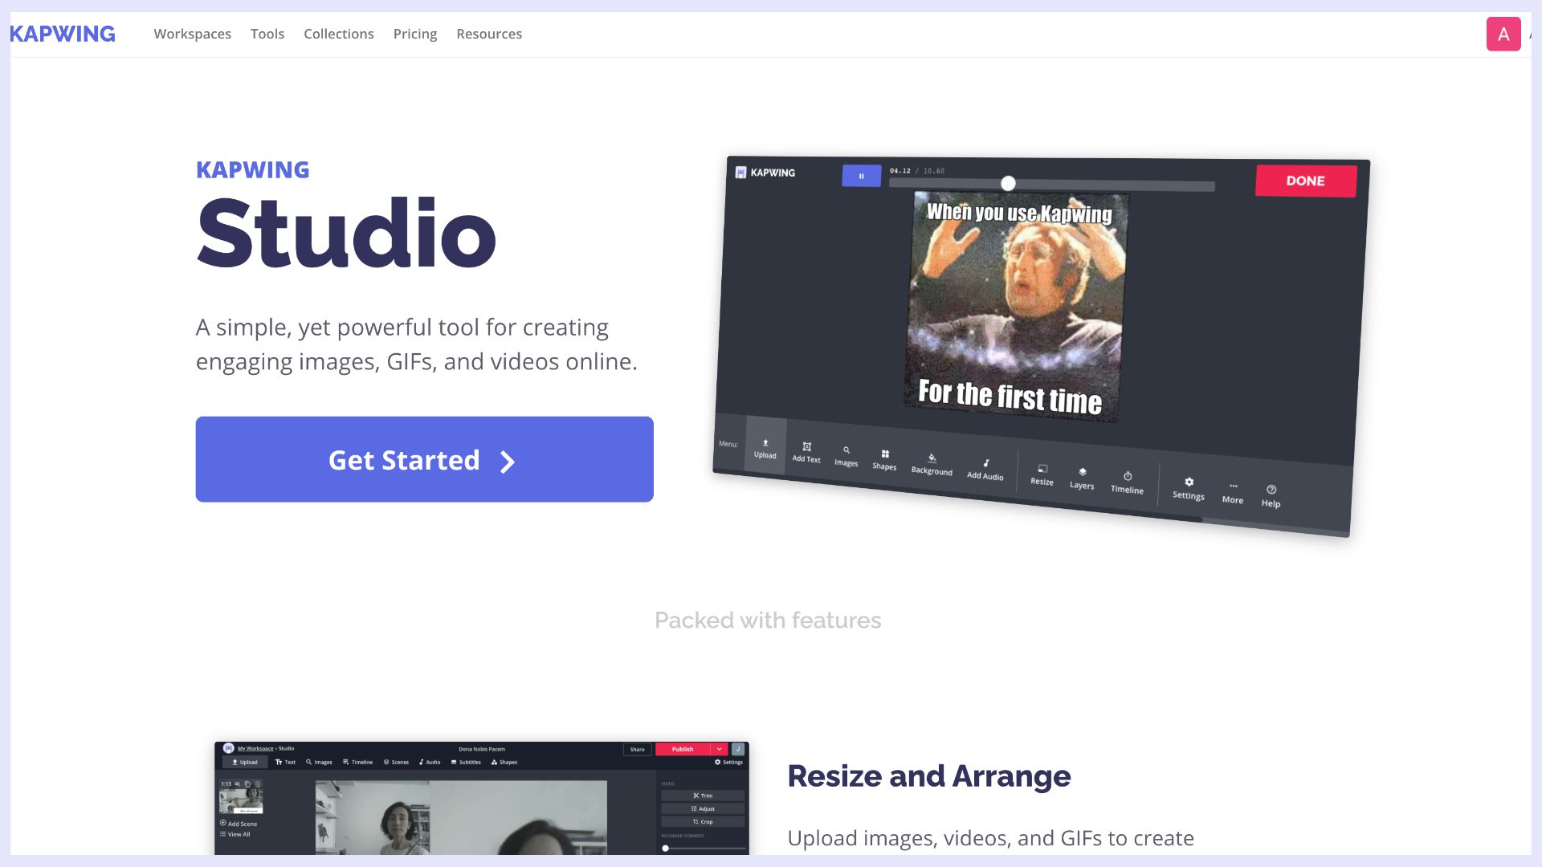Open the More options ellipsis
This screenshot has width=1542, height=867.
pos(1232,492)
